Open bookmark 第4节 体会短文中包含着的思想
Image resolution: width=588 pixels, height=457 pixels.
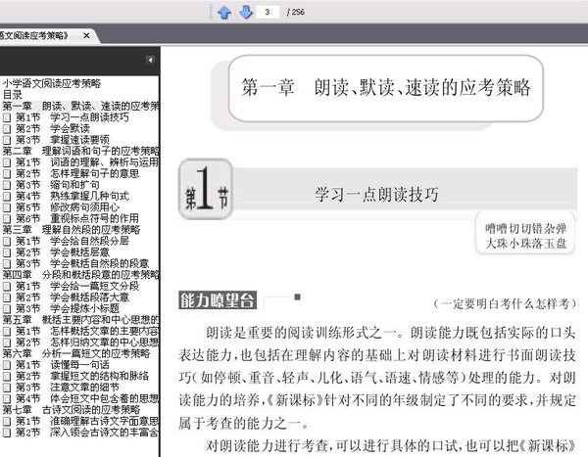pos(87,398)
